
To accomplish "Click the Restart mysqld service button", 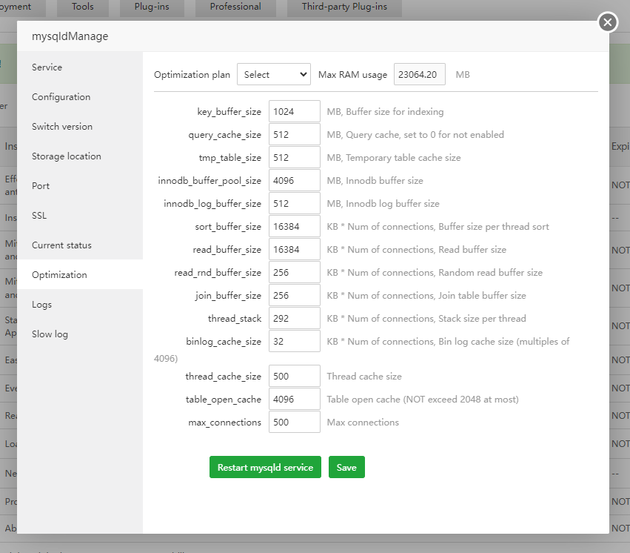I will coord(265,467).
